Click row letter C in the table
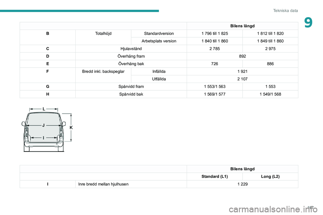The height and width of the screenshot is (215, 323). click(x=47, y=49)
